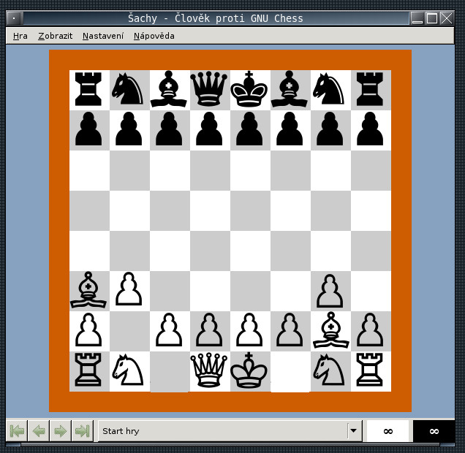The image size is (465, 453).
Task: Jump to the last move of the game
Action: pyautogui.click(x=83, y=431)
